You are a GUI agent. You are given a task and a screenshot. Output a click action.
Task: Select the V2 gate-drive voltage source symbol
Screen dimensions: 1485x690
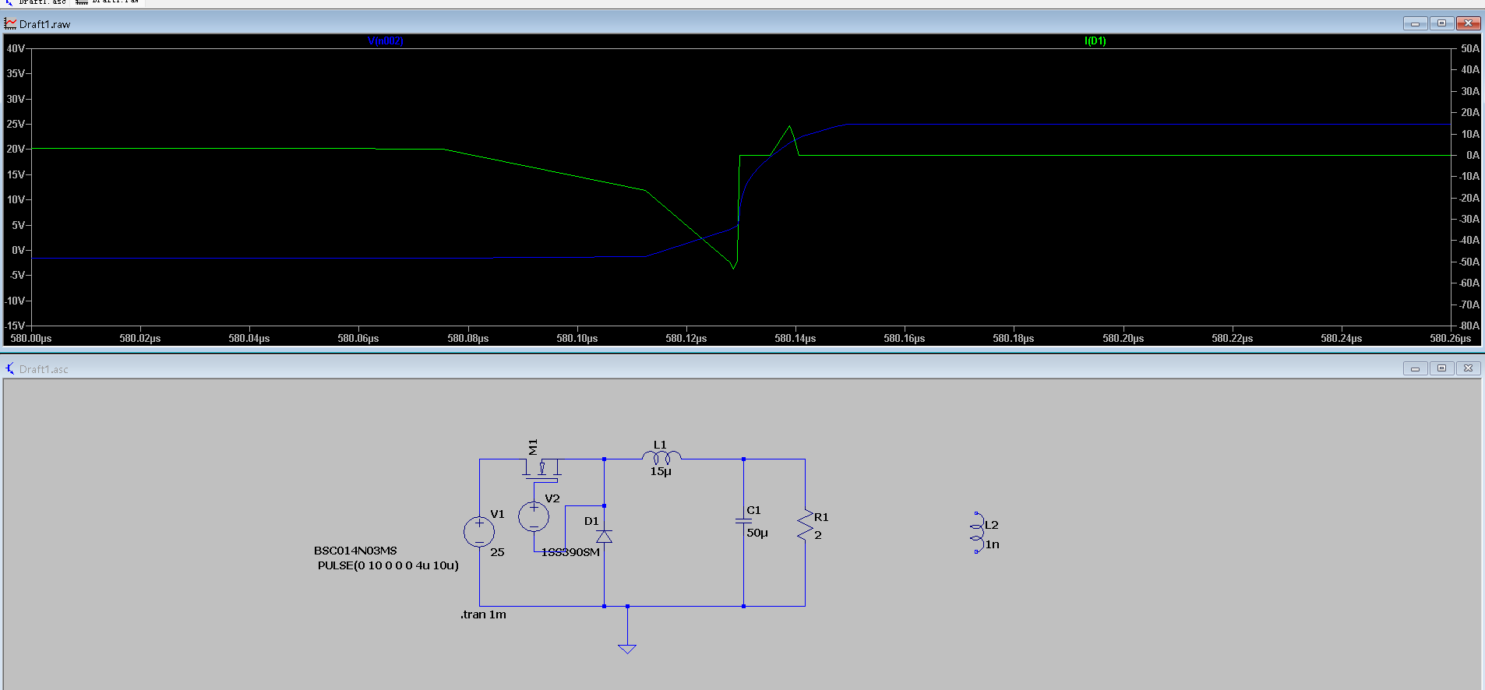tap(534, 516)
